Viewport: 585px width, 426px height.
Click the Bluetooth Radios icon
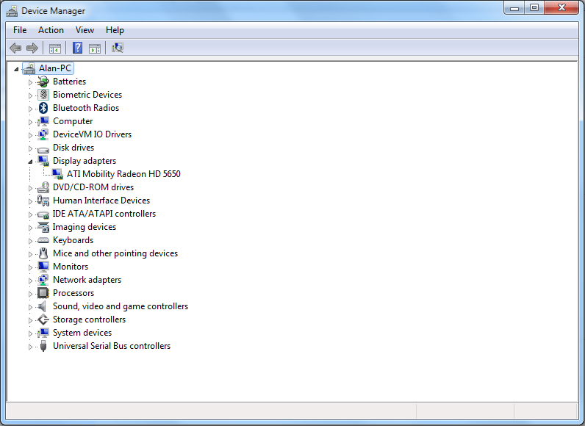click(43, 108)
